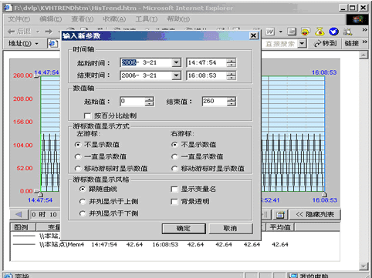The width and height of the screenshot is (372, 278).
Task: Check the 显示变量名 option
Action: [x=174, y=189]
